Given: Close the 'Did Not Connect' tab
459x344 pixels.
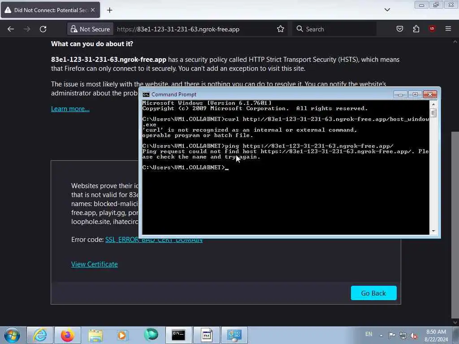Looking at the screenshot, I should [93, 10].
